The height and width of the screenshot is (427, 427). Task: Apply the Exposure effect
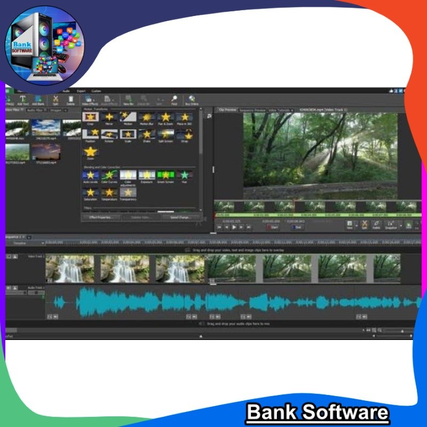pos(147,177)
